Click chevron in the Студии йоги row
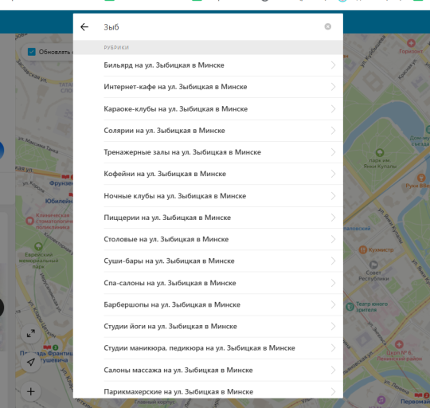 [333, 326]
